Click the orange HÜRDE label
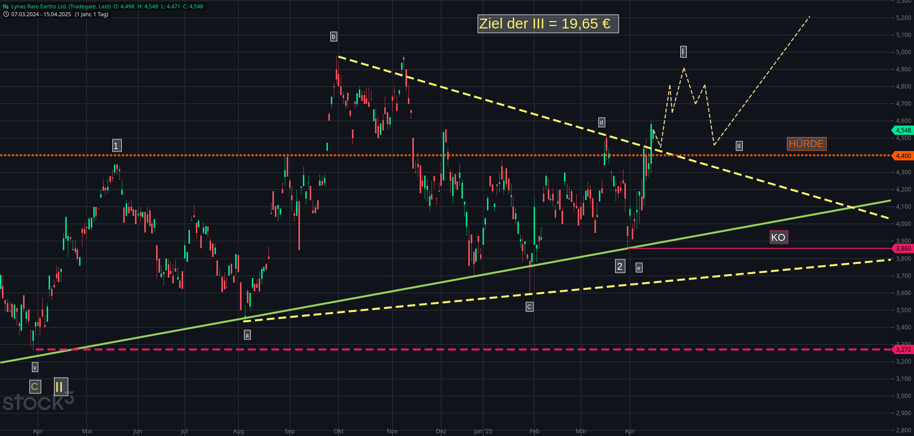The height and width of the screenshot is (436, 914). coord(806,144)
